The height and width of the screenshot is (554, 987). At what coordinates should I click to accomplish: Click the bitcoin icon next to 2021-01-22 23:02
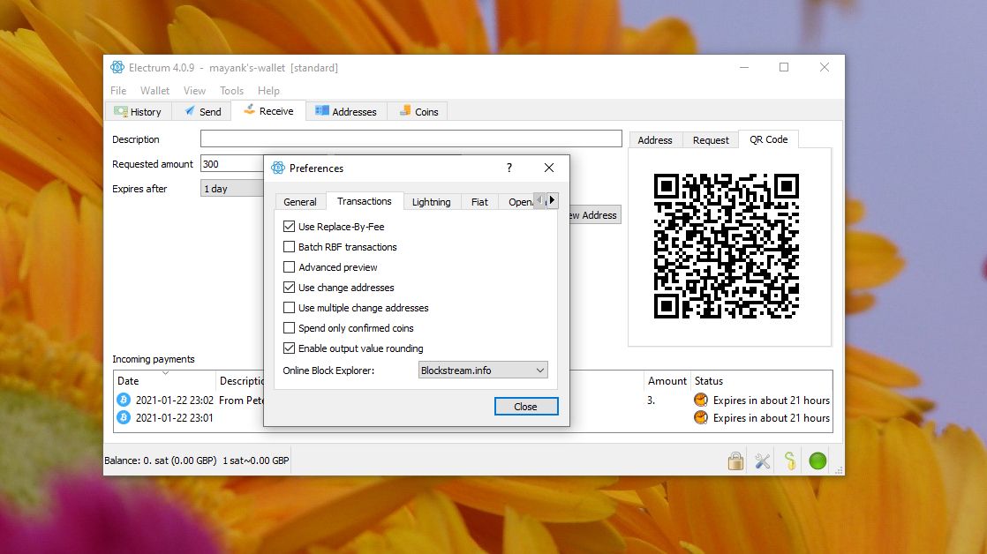pos(123,400)
